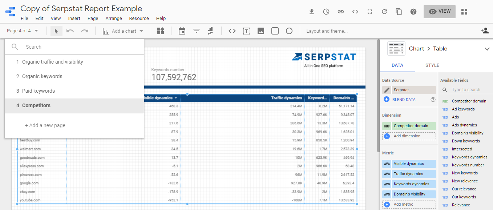Click Add dimension button
Image resolution: width=493 pixels, height=210 pixels.
point(409,136)
